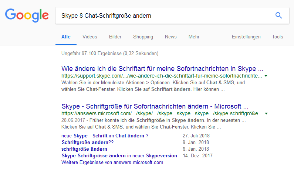Open the Microsoft Schriftgröße für Sofortnachrichten result
This screenshot has width=294, height=171.
tap(155, 106)
